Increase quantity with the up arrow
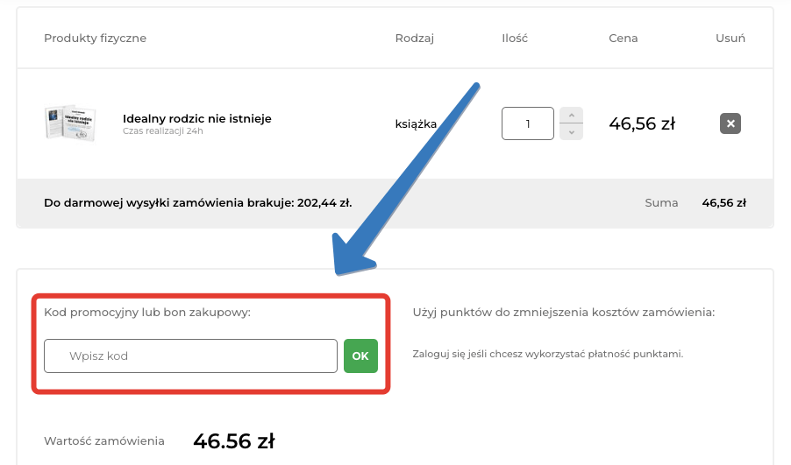 click(571, 116)
